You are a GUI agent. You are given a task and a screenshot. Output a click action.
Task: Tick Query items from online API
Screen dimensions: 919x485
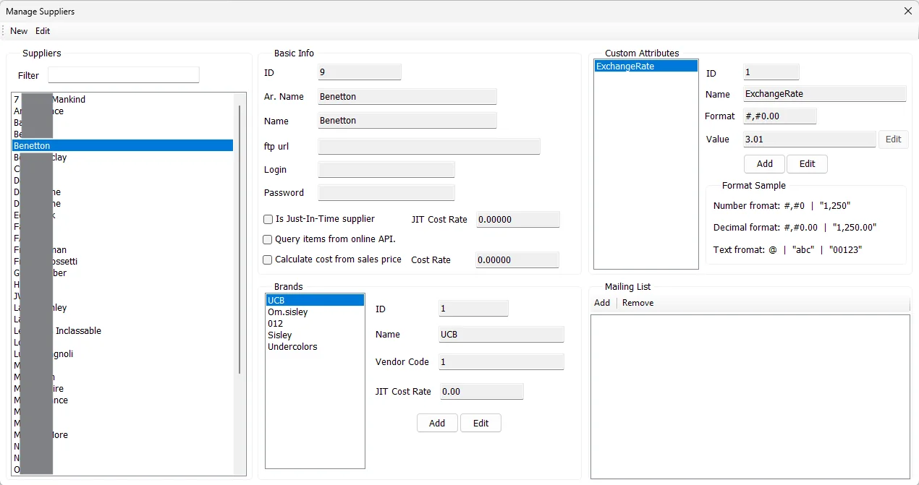[268, 239]
